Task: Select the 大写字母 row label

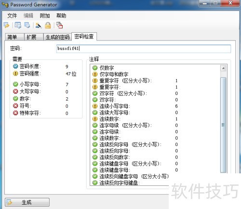Action: point(30,91)
